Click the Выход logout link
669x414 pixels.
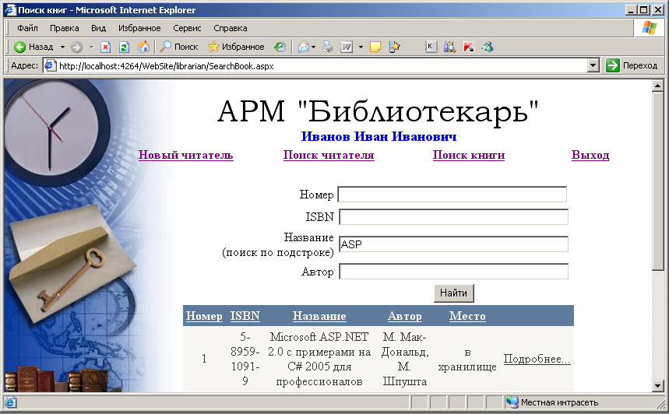tap(590, 155)
